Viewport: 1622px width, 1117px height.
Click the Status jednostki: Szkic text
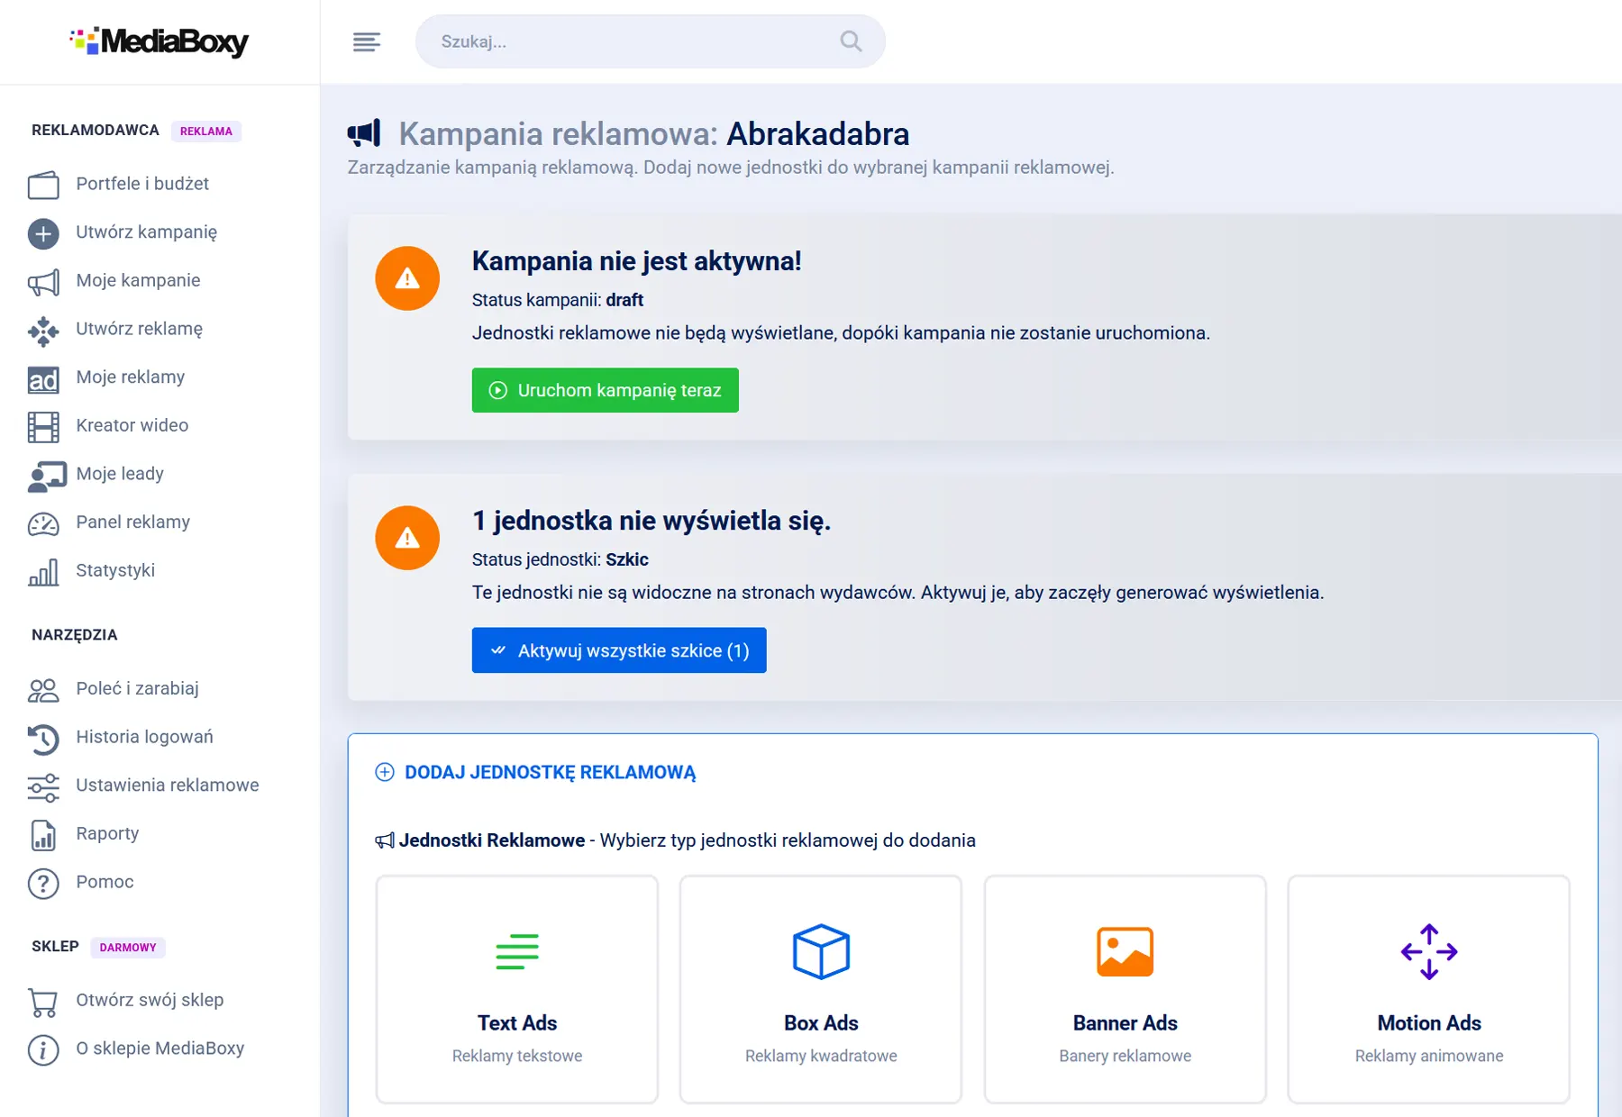[x=560, y=559]
